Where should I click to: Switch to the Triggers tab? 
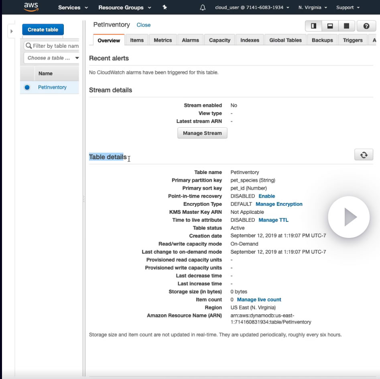pyautogui.click(x=353, y=40)
